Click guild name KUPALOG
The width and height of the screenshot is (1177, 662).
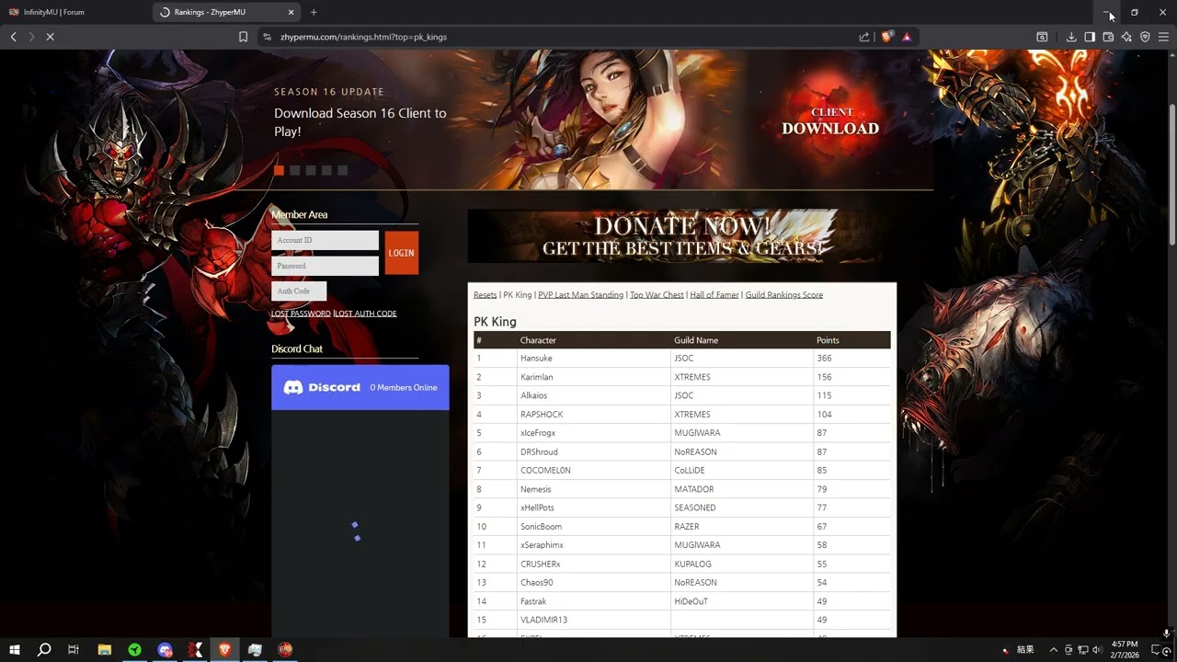[x=692, y=564]
